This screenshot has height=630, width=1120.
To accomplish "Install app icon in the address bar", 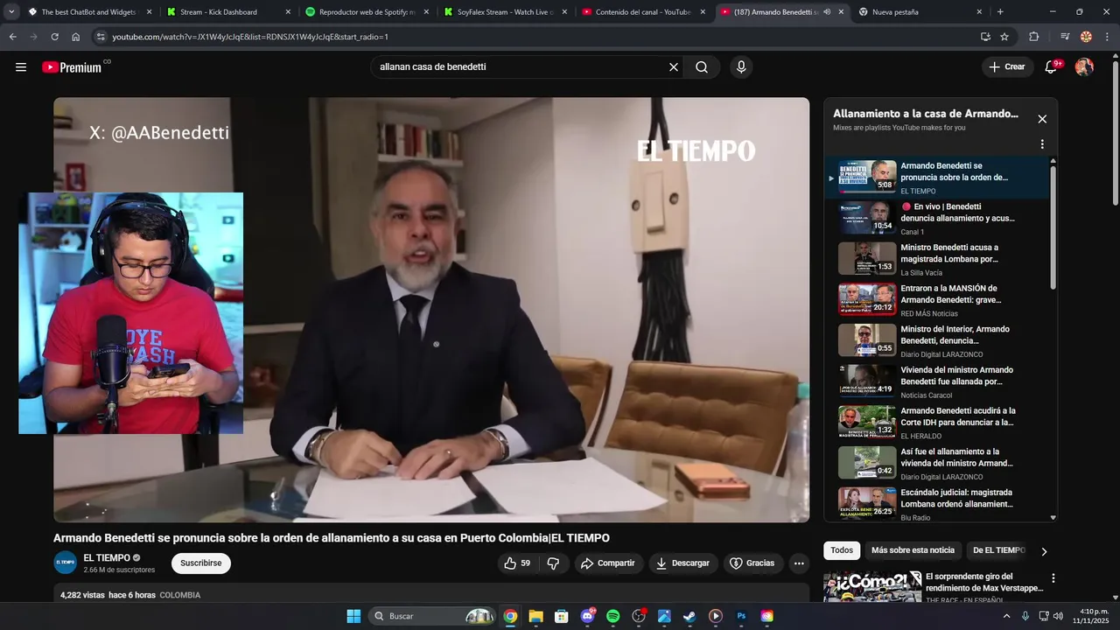I will click(x=985, y=37).
